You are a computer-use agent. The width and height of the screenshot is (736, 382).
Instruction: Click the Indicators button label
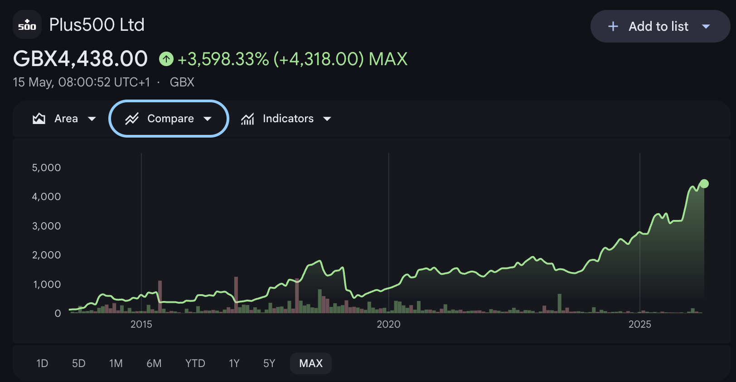(288, 119)
